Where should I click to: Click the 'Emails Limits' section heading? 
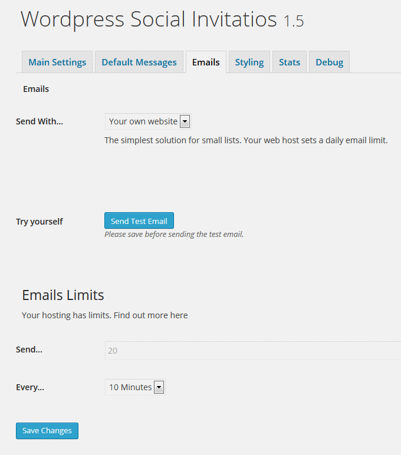[x=63, y=295]
